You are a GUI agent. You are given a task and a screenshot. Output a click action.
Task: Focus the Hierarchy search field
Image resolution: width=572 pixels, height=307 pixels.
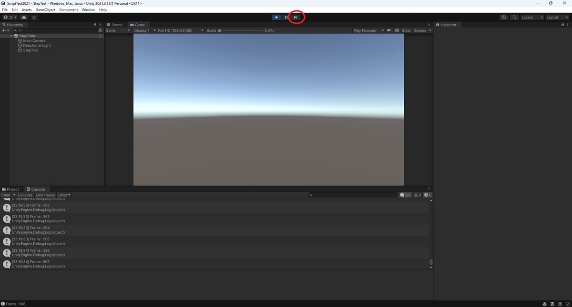[x=54, y=30]
